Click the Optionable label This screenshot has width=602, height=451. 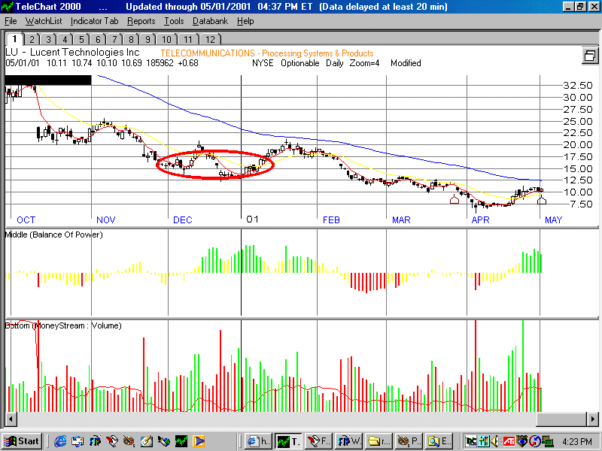tap(299, 63)
